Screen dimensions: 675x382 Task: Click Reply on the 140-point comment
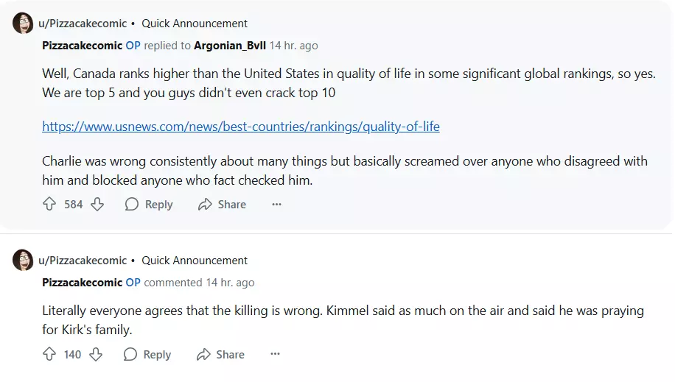(x=147, y=355)
